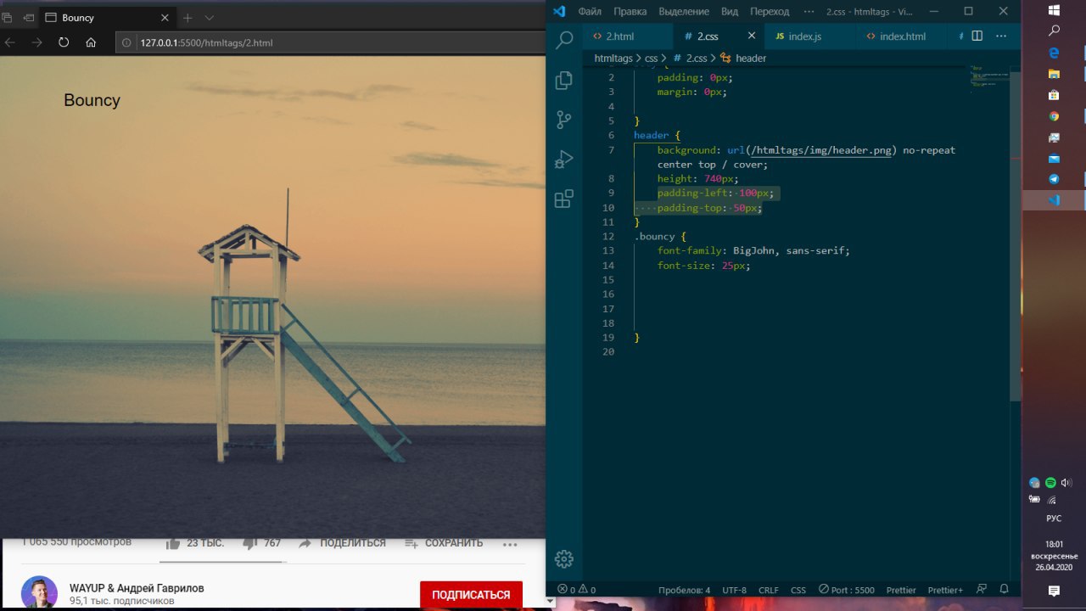Toggle the Live Server on Port 5500
Viewport: 1086px width, 611px height.
coord(847,590)
